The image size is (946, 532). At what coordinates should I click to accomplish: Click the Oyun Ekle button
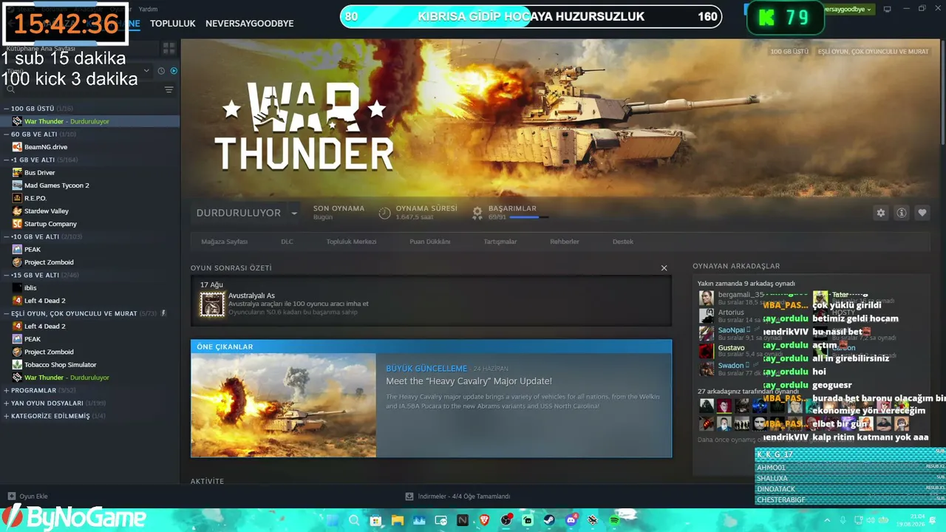28,497
